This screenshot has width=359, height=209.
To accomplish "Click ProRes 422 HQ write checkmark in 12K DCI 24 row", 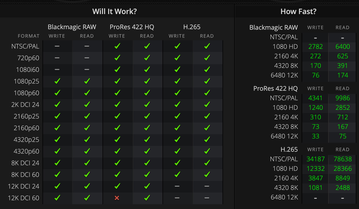I will (117, 186).
